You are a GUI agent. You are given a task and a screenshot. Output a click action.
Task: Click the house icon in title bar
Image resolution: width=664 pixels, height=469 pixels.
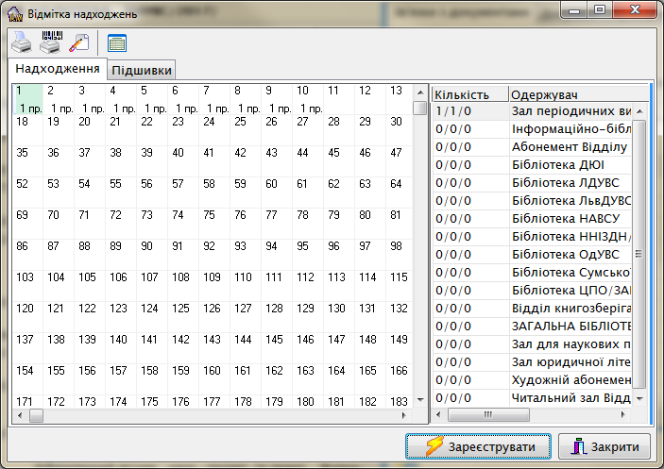(x=14, y=13)
